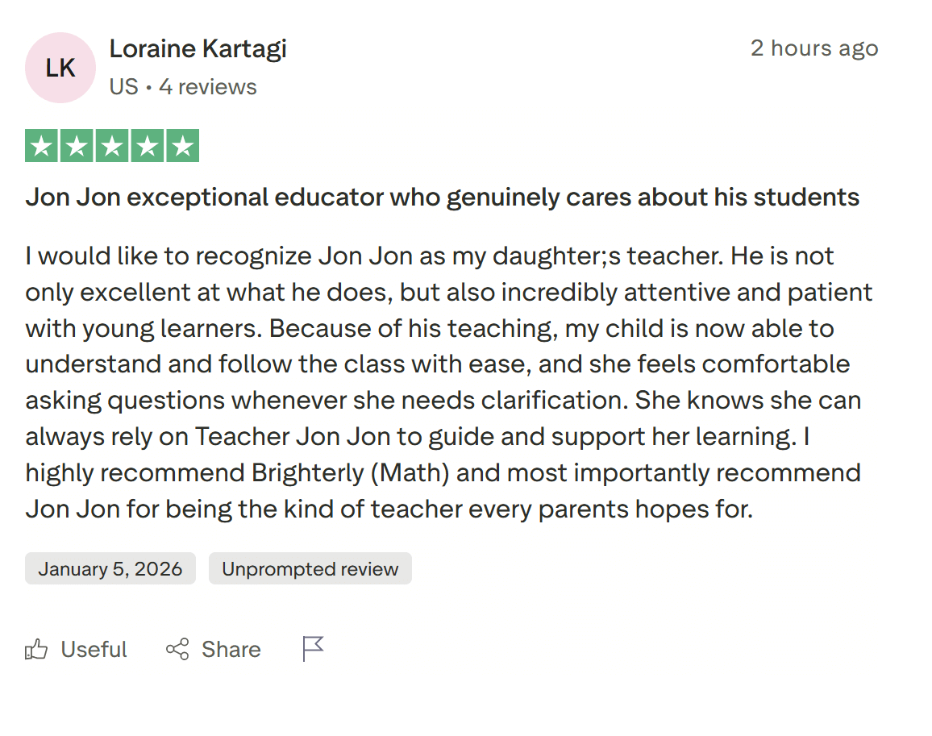Select the second star in the rating
Viewport: 932px width, 736px height.
click(77, 145)
